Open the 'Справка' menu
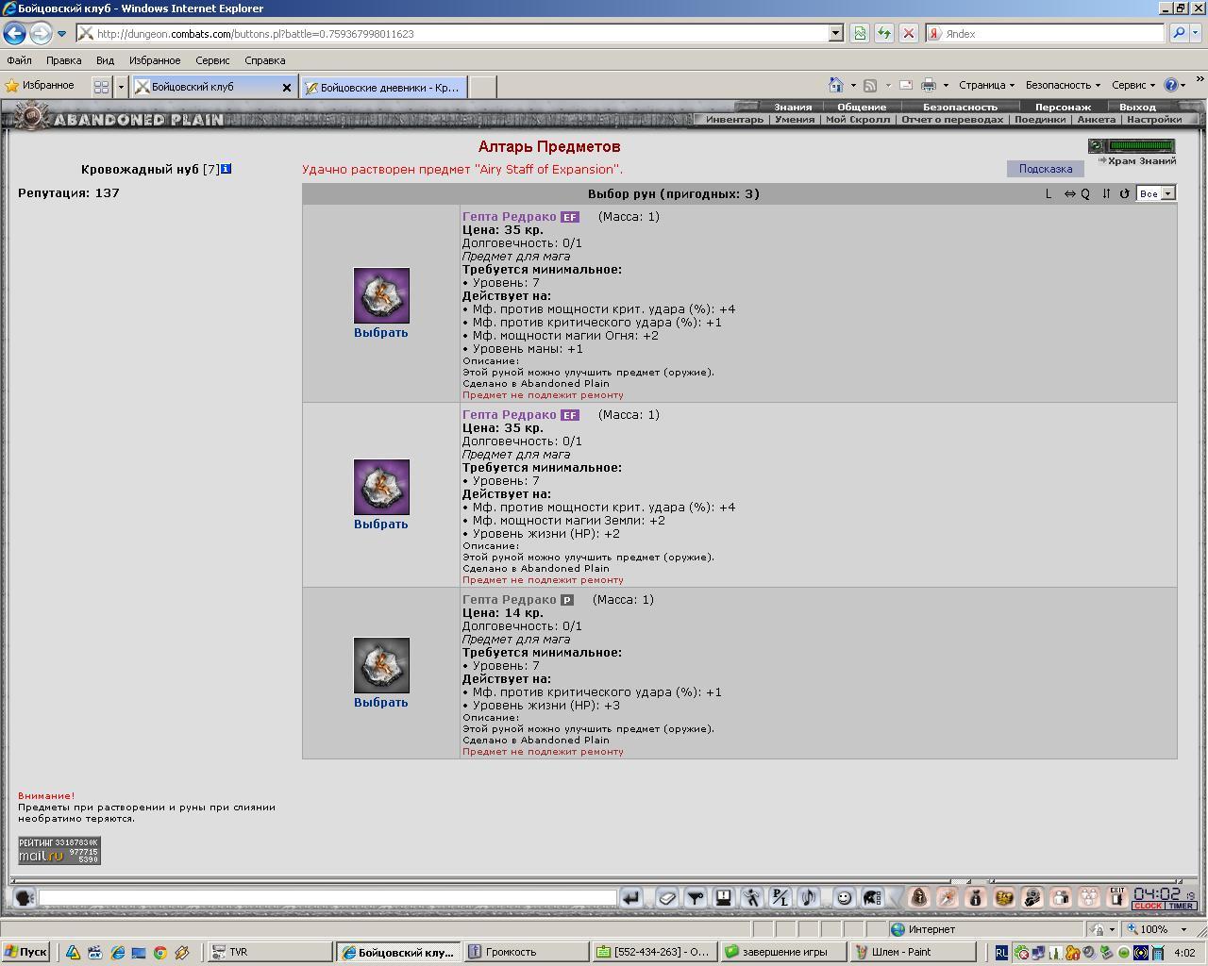This screenshot has height=966, width=1208. (264, 60)
